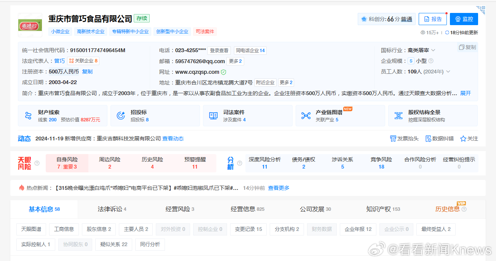496x261 pixels.
Task: Open 查看动态 next to new supplier update
Action: (x=173, y=138)
